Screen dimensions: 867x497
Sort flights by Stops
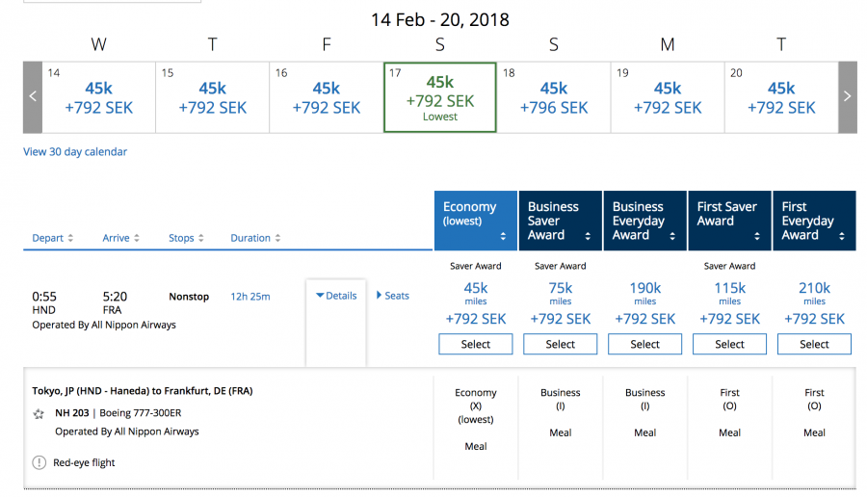pos(186,238)
